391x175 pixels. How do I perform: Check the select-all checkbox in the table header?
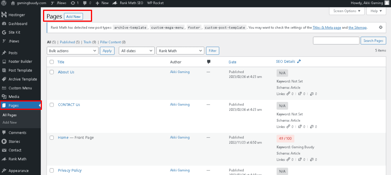[52, 62]
